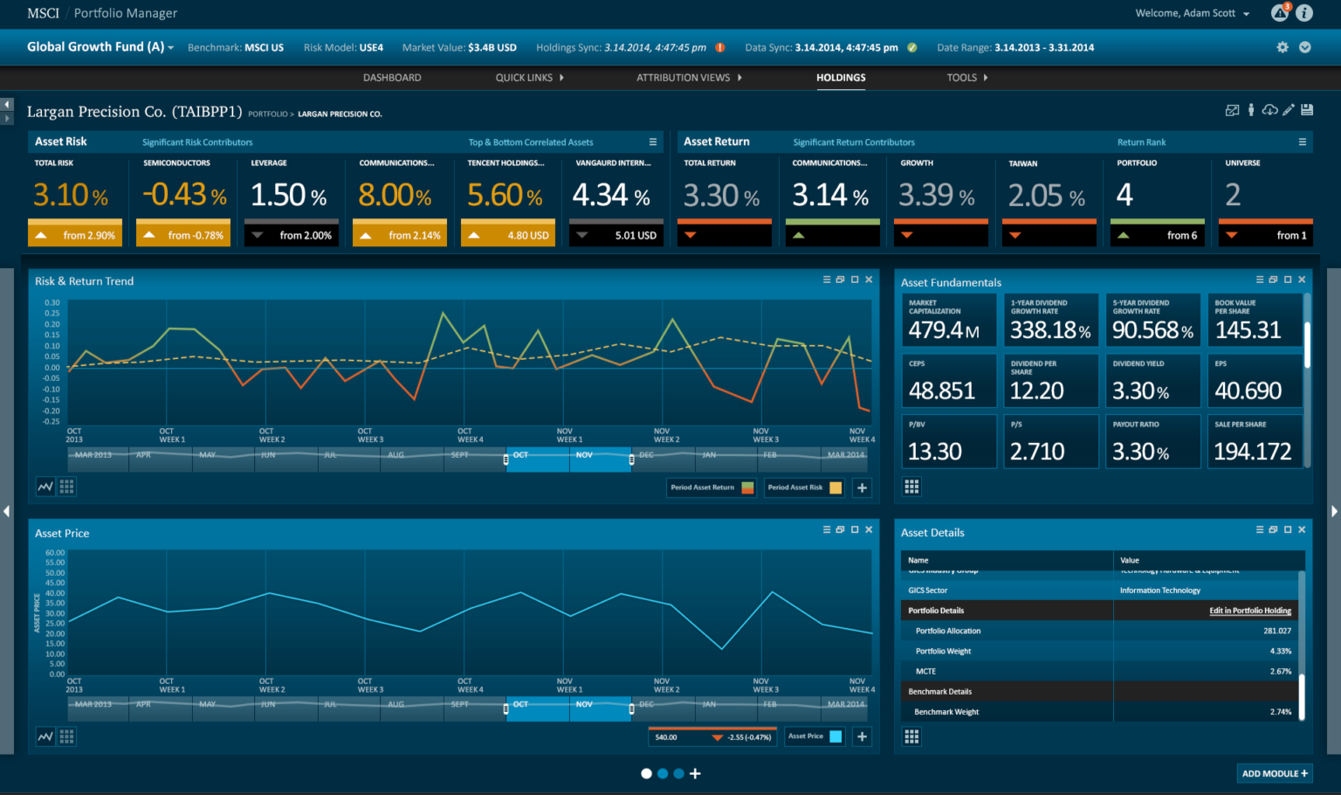Go to the Dashboard tab
This screenshot has height=795, width=1341.
pos(392,78)
